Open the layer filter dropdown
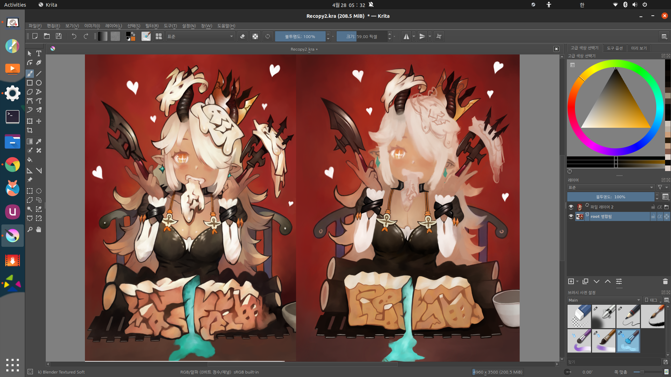 [662, 187]
